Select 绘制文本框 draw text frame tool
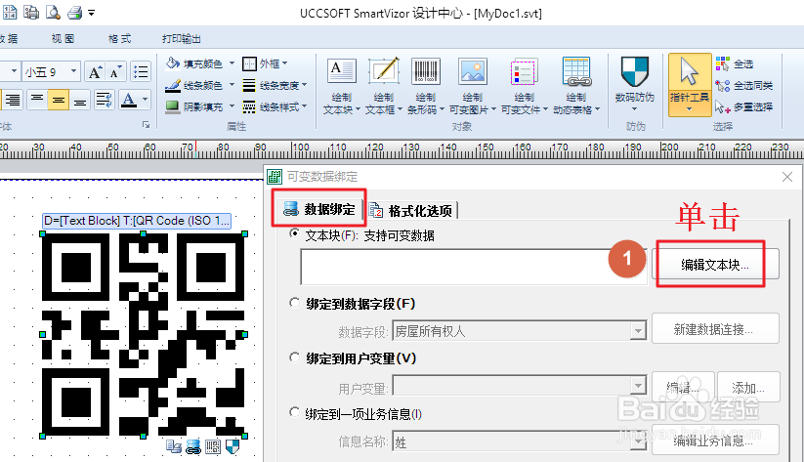The image size is (804, 462). pyautogui.click(x=384, y=86)
